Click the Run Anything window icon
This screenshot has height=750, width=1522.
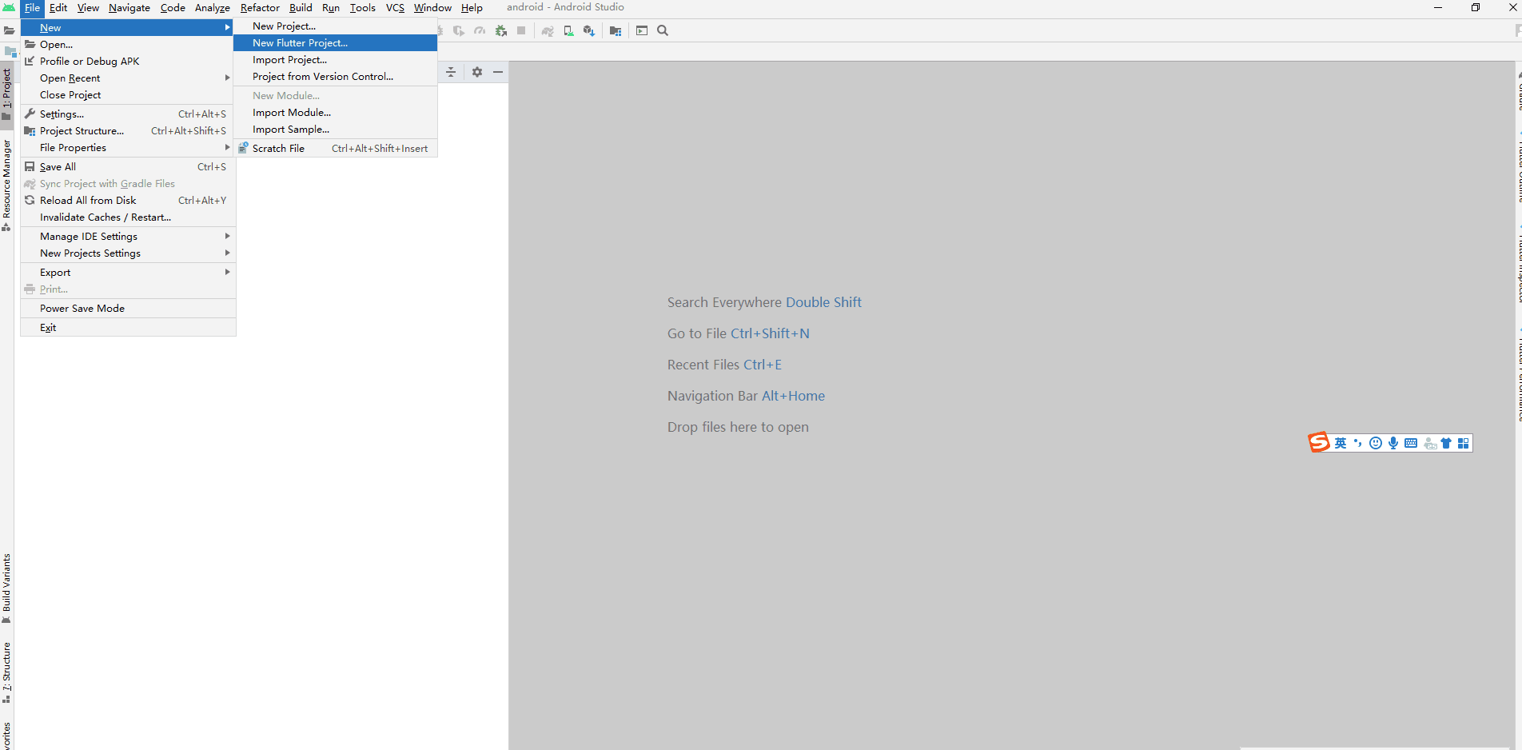642,30
